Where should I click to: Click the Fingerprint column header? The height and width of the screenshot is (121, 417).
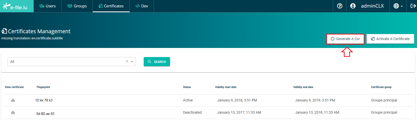point(43,87)
